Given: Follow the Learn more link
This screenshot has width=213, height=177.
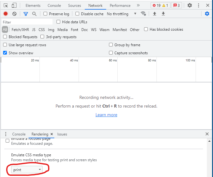Looking at the screenshot, I should [106, 115].
